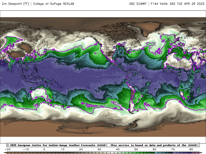This screenshot has width=206, height=154.
Task: Click the 70 color scale label
Action: pyautogui.click(x=173, y=149)
